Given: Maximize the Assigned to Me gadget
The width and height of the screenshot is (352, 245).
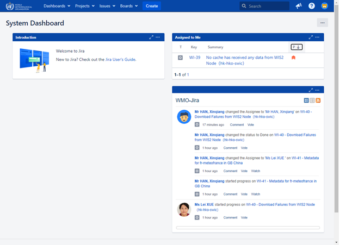Looking at the screenshot, I should 311,37.
